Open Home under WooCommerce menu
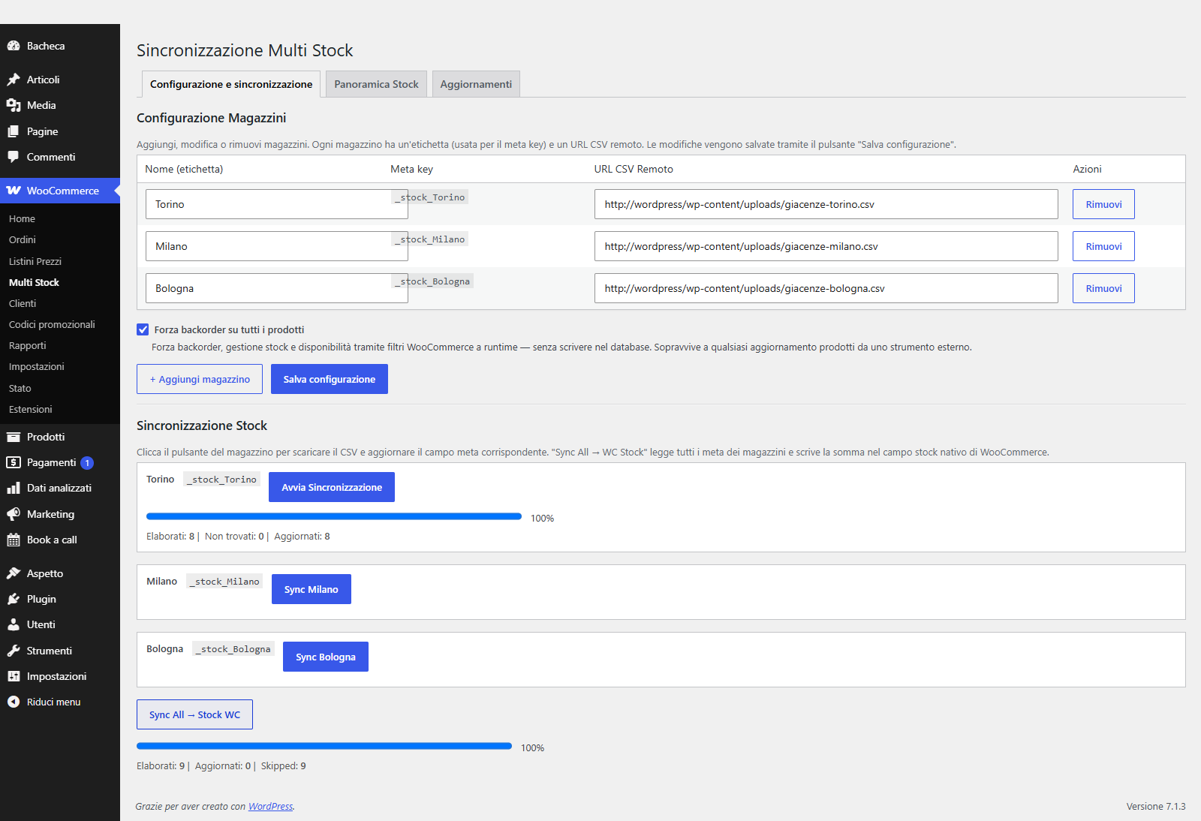 (x=22, y=218)
